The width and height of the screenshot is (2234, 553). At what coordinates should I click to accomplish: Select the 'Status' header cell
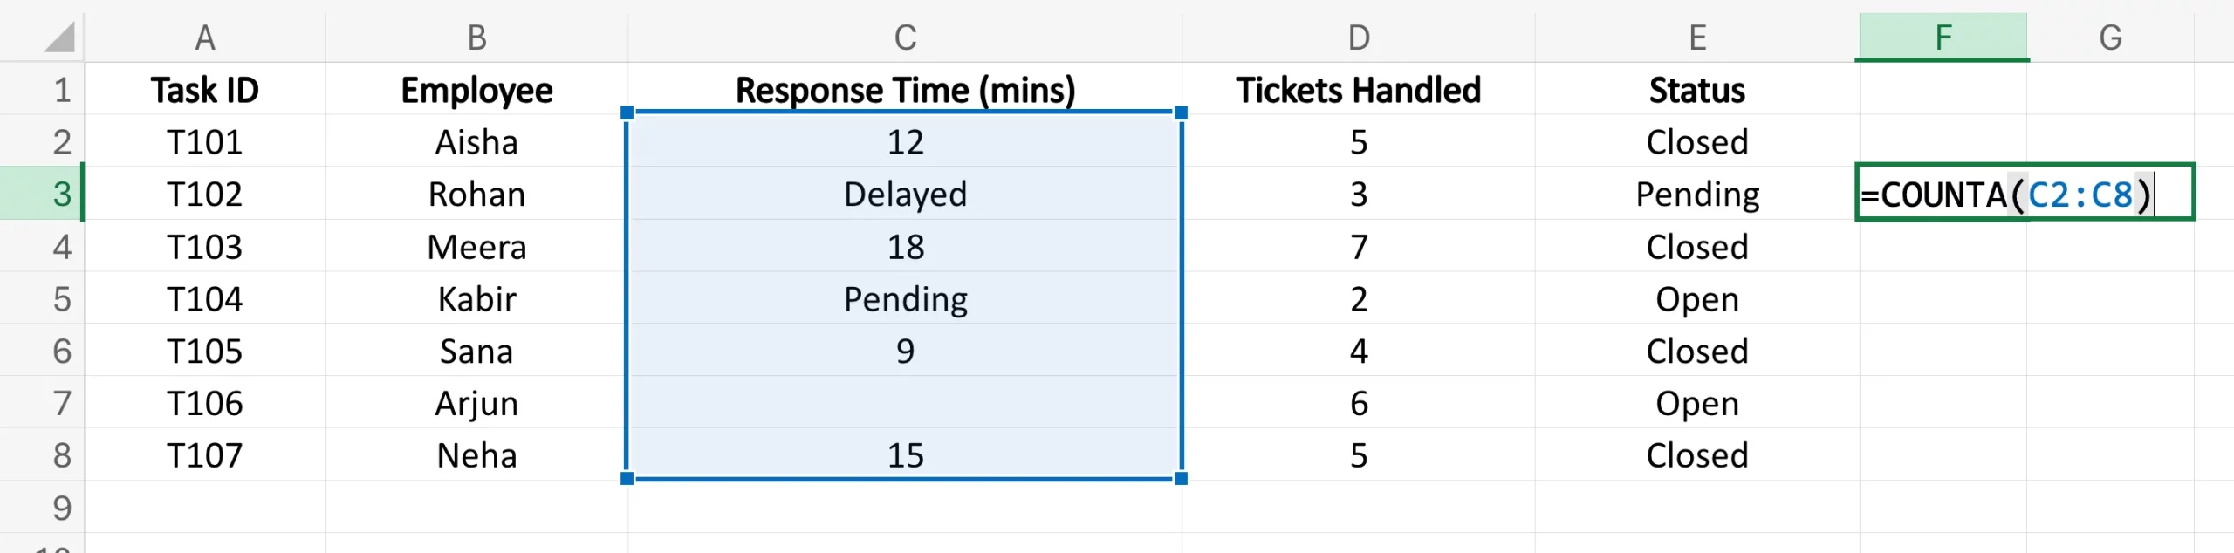1696,90
